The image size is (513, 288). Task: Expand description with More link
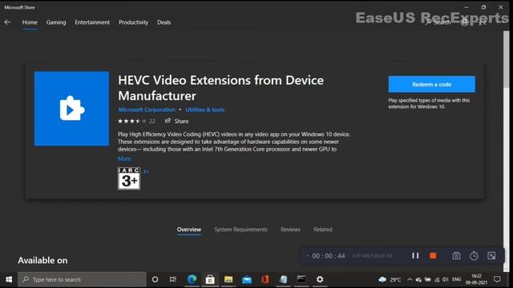(124, 158)
